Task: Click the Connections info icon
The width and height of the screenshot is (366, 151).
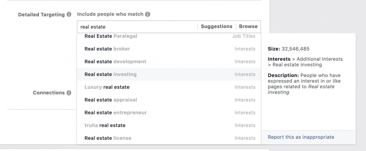Action: tap(69, 93)
